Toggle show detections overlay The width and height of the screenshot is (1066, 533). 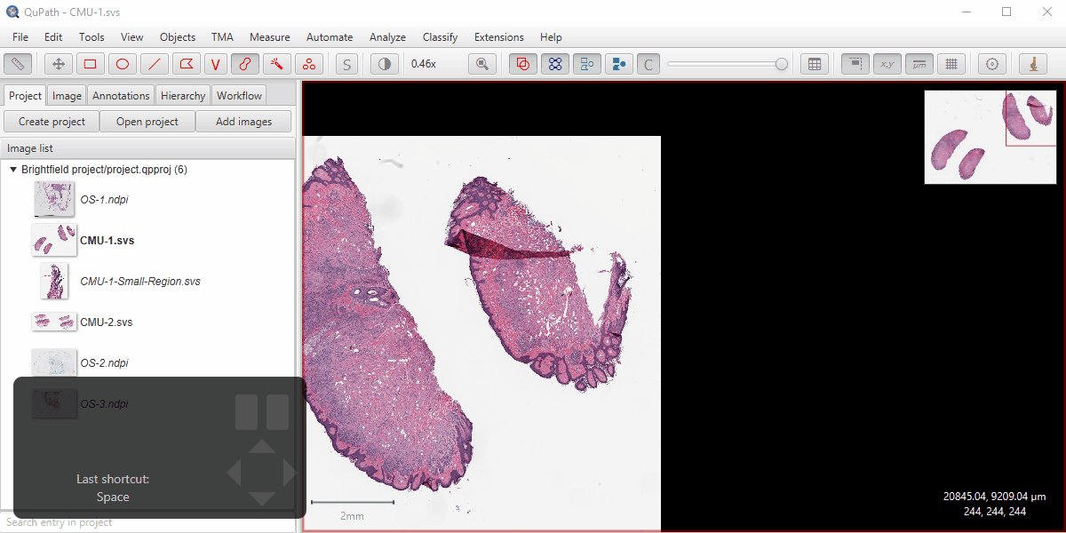(x=586, y=64)
